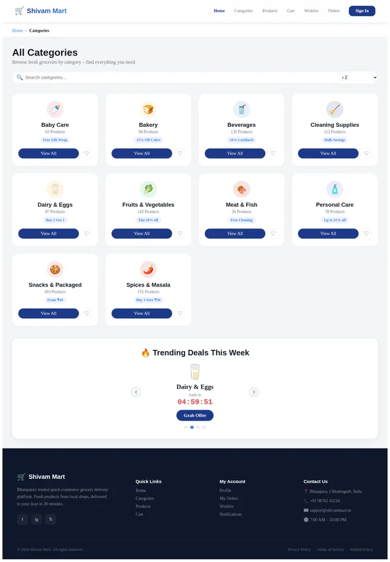390x562 pixels.
Task: Click the Personal Care lotion bottle icon
Action: [335, 189]
